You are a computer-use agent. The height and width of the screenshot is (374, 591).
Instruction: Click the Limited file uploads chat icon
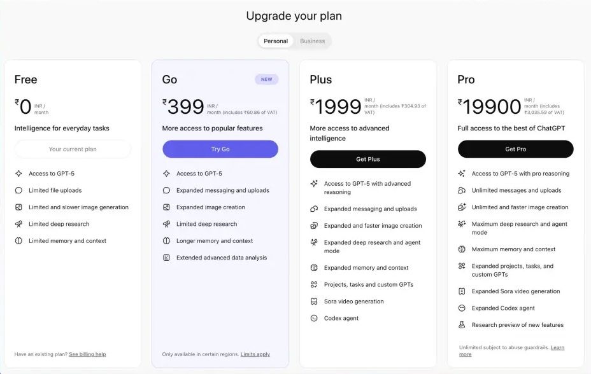tap(18, 190)
